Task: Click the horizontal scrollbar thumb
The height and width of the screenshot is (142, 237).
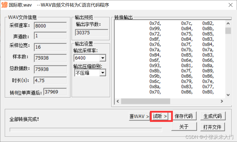Action: [146, 101]
